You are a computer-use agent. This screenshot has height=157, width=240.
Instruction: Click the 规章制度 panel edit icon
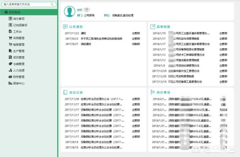point(153,27)
